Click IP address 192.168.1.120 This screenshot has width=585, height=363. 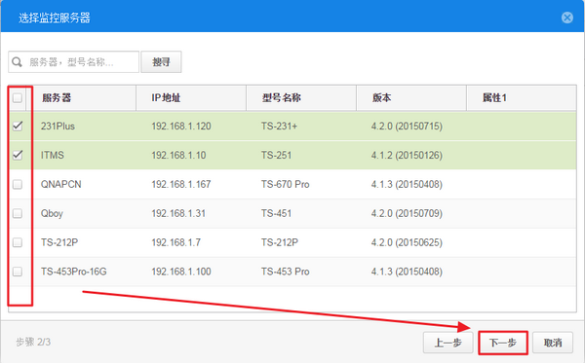(x=181, y=127)
